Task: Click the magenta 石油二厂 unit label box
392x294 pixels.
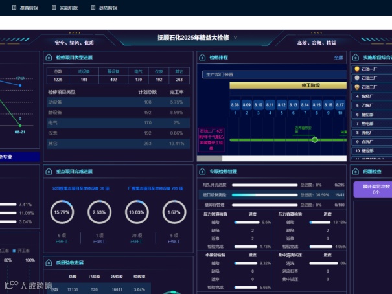Action: pos(211,140)
